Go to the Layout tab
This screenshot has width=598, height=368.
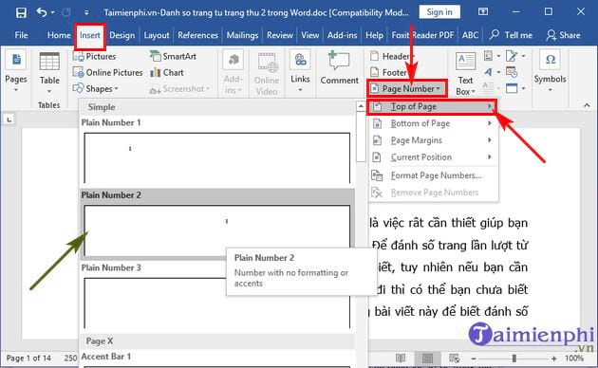[157, 35]
